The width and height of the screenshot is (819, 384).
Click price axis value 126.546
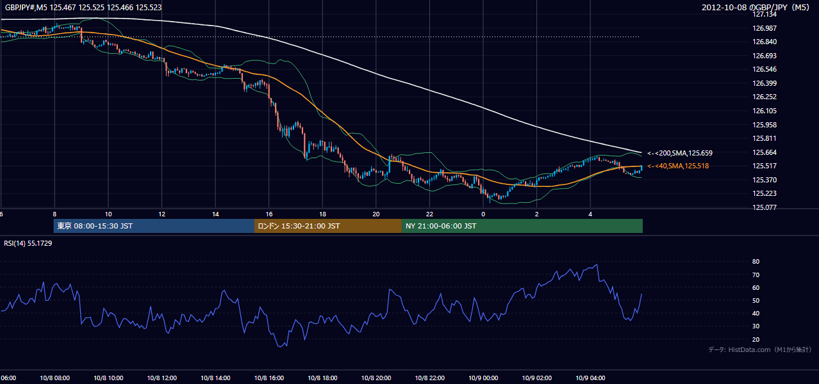tap(765, 69)
